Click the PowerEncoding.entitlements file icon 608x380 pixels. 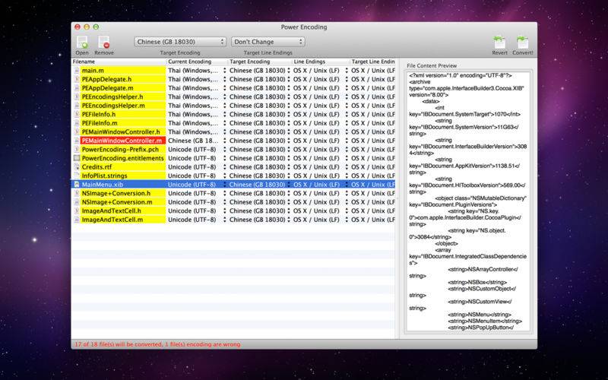[77, 158]
